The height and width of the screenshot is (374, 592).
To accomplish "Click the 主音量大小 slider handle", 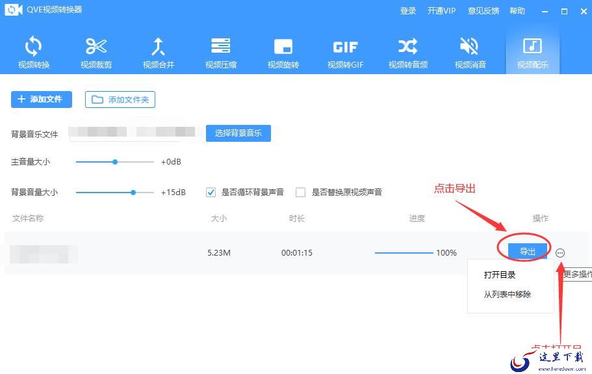I will pos(115,162).
